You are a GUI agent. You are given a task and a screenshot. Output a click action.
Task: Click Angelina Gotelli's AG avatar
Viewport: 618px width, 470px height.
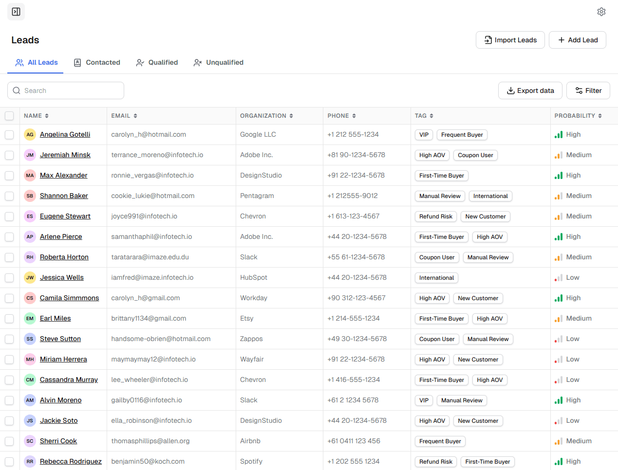(30, 135)
